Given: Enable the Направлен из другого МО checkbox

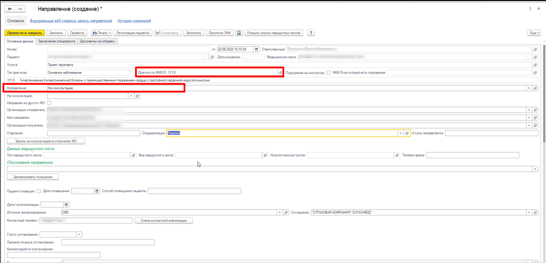Looking at the screenshot, I should [x=49, y=103].
